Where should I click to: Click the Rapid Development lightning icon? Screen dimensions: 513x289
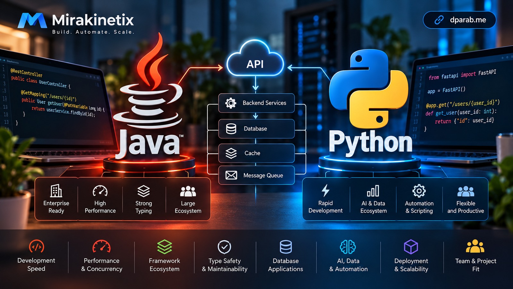(x=325, y=190)
